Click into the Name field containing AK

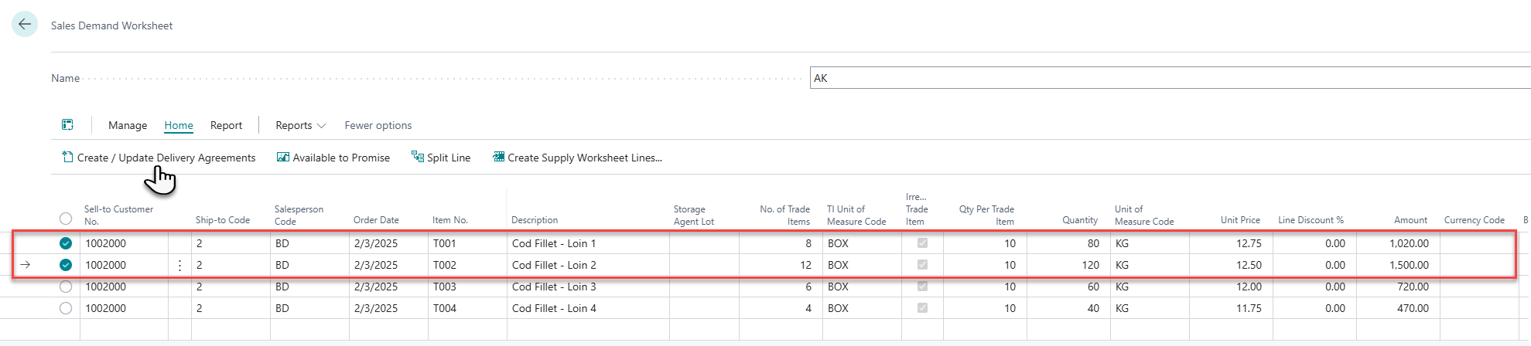point(1160,78)
